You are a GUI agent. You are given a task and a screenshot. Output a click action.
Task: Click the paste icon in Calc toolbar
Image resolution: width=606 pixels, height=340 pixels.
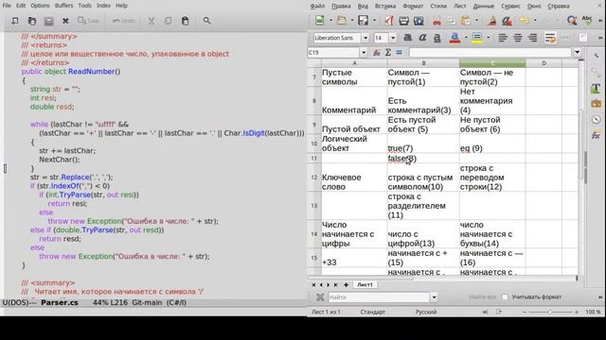tap(466, 21)
